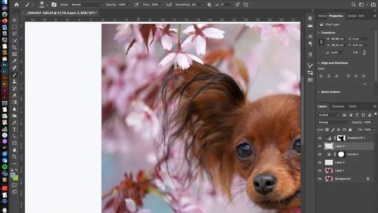Select the Pen tool
Viewport: 378px width, 213px height.
tap(14, 122)
